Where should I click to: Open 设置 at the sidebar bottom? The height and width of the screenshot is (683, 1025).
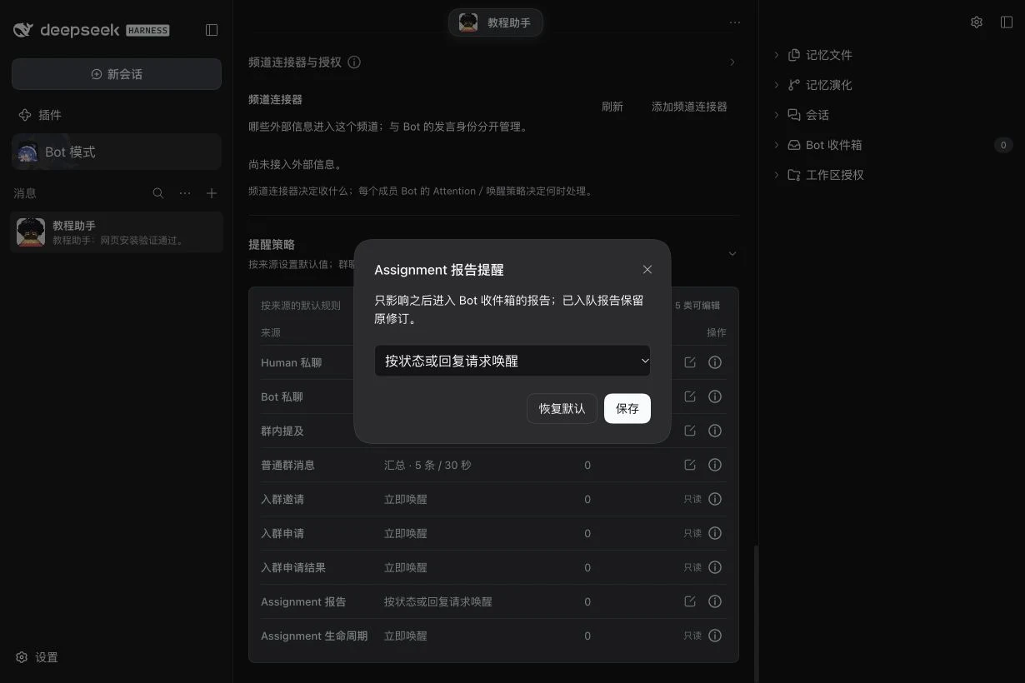point(37,657)
